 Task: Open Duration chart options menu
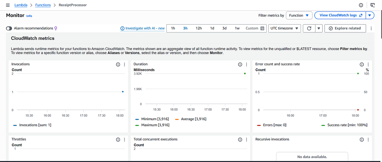246,64
